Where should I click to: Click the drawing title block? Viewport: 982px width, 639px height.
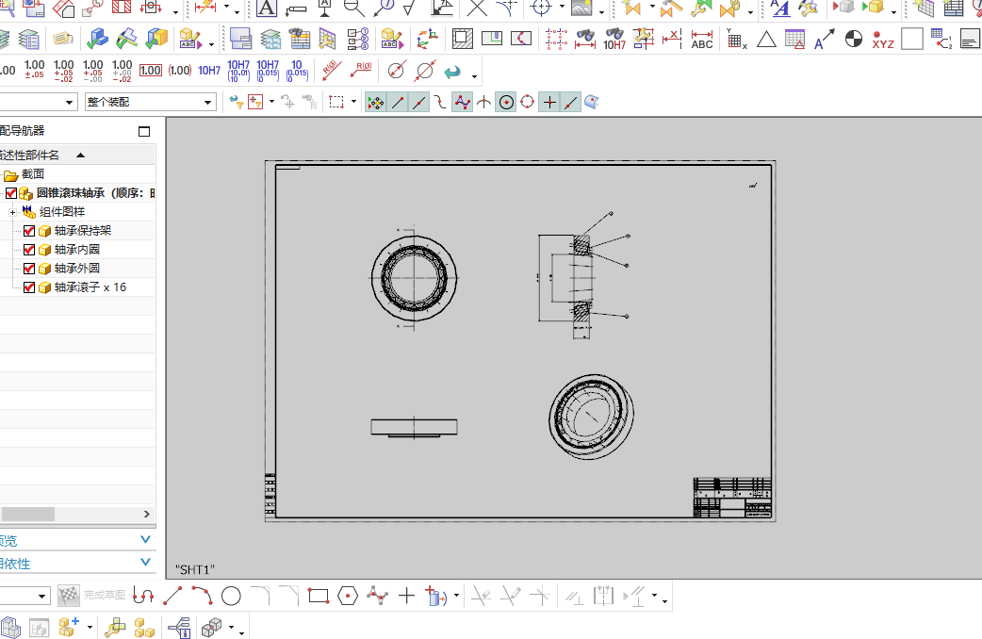pyautogui.click(x=732, y=498)
